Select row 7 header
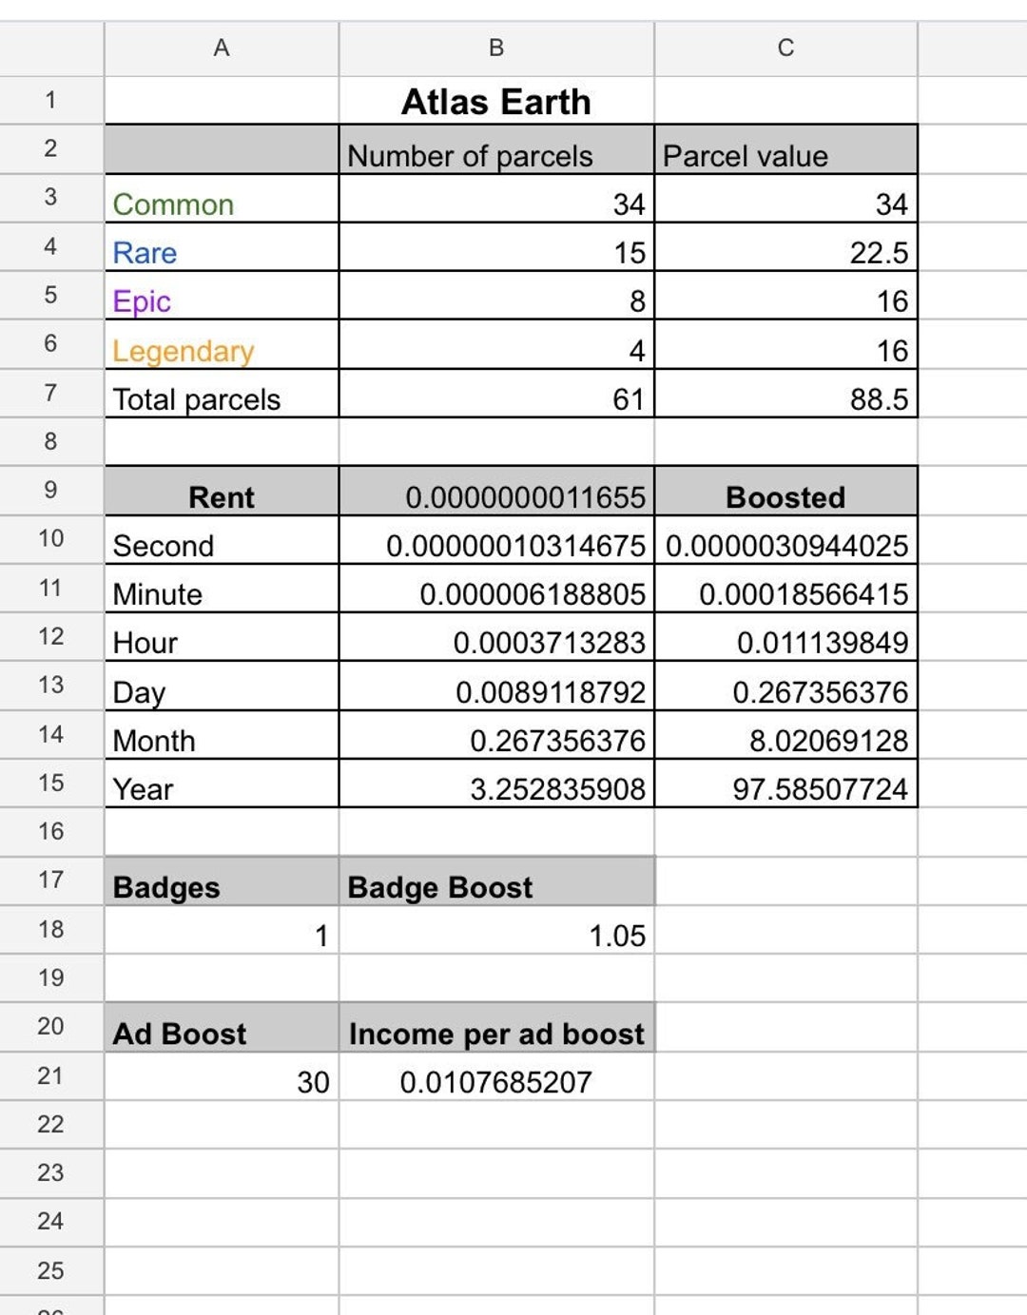The width and height of the screenshot is (1027, 1315). click(x=51, y=393)
